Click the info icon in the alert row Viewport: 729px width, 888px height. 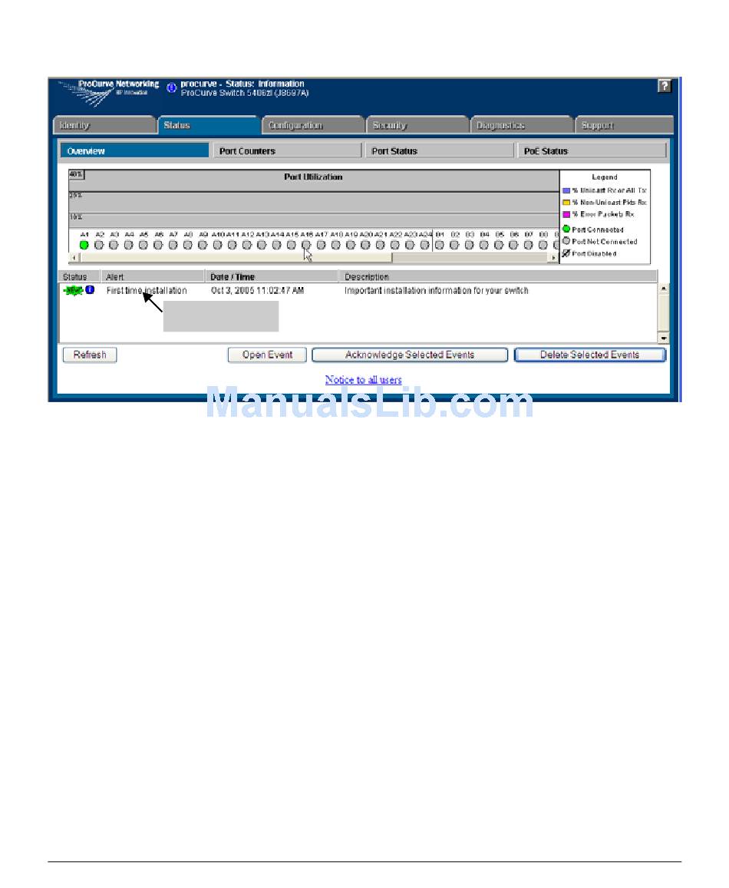(x=90, y=290)
